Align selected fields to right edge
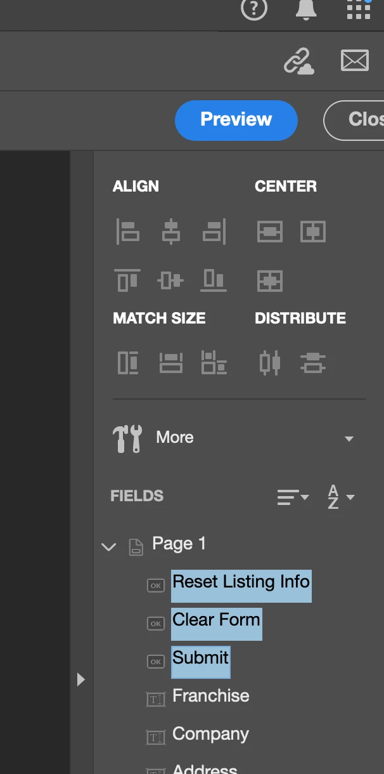Screen dimensions: 384x774 [x=214, y=232]
